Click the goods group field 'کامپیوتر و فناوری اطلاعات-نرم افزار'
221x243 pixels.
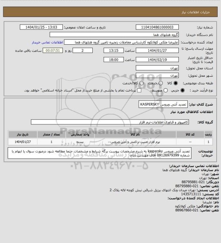(x=110, y=122)
